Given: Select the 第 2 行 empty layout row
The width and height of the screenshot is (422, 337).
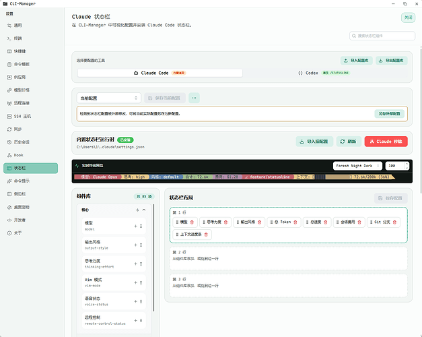Looking at the screenshot, I should coord(288,259).
